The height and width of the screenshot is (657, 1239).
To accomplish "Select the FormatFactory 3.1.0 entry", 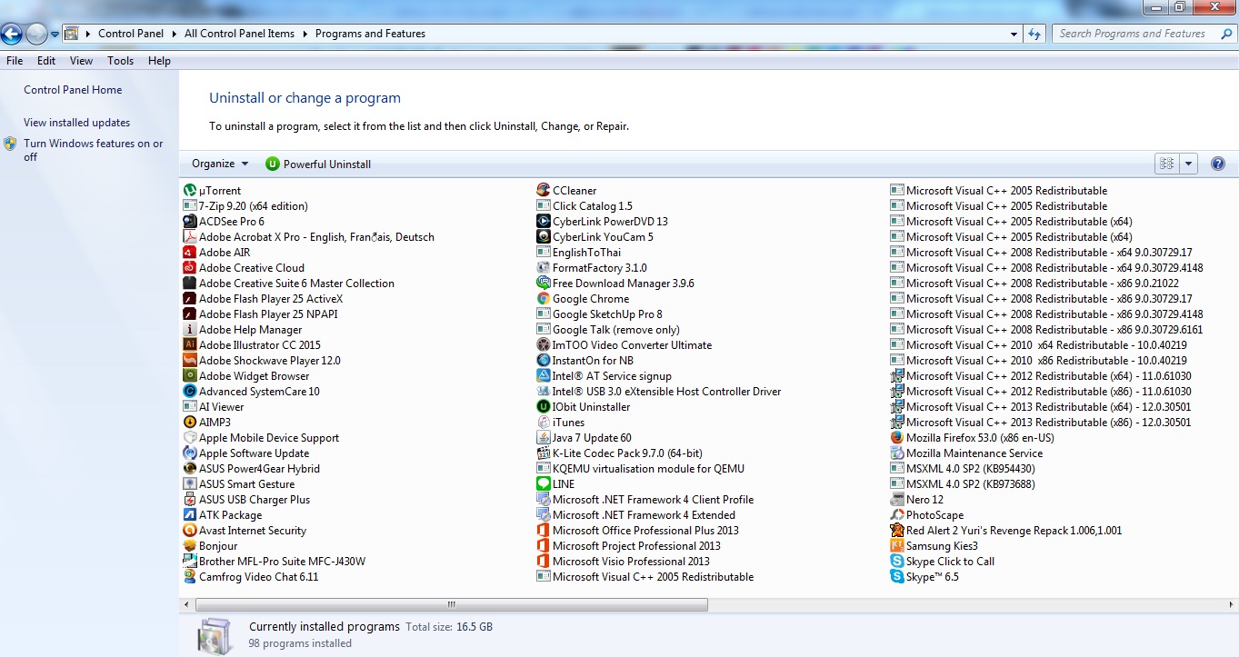I will tap(592, 268).
